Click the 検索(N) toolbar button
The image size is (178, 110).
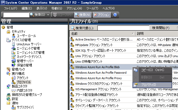[82, 15]
